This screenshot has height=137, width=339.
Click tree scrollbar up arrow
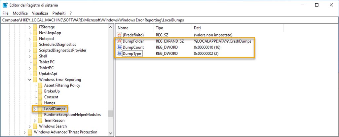point(110,27)
